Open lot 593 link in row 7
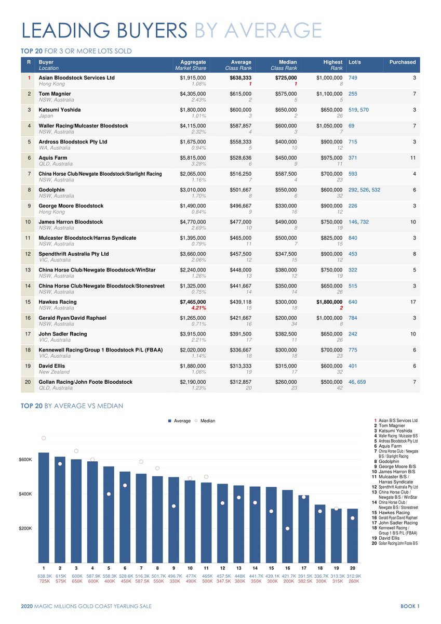This screenshot has height=624, width=441. [x=353, y=174]
